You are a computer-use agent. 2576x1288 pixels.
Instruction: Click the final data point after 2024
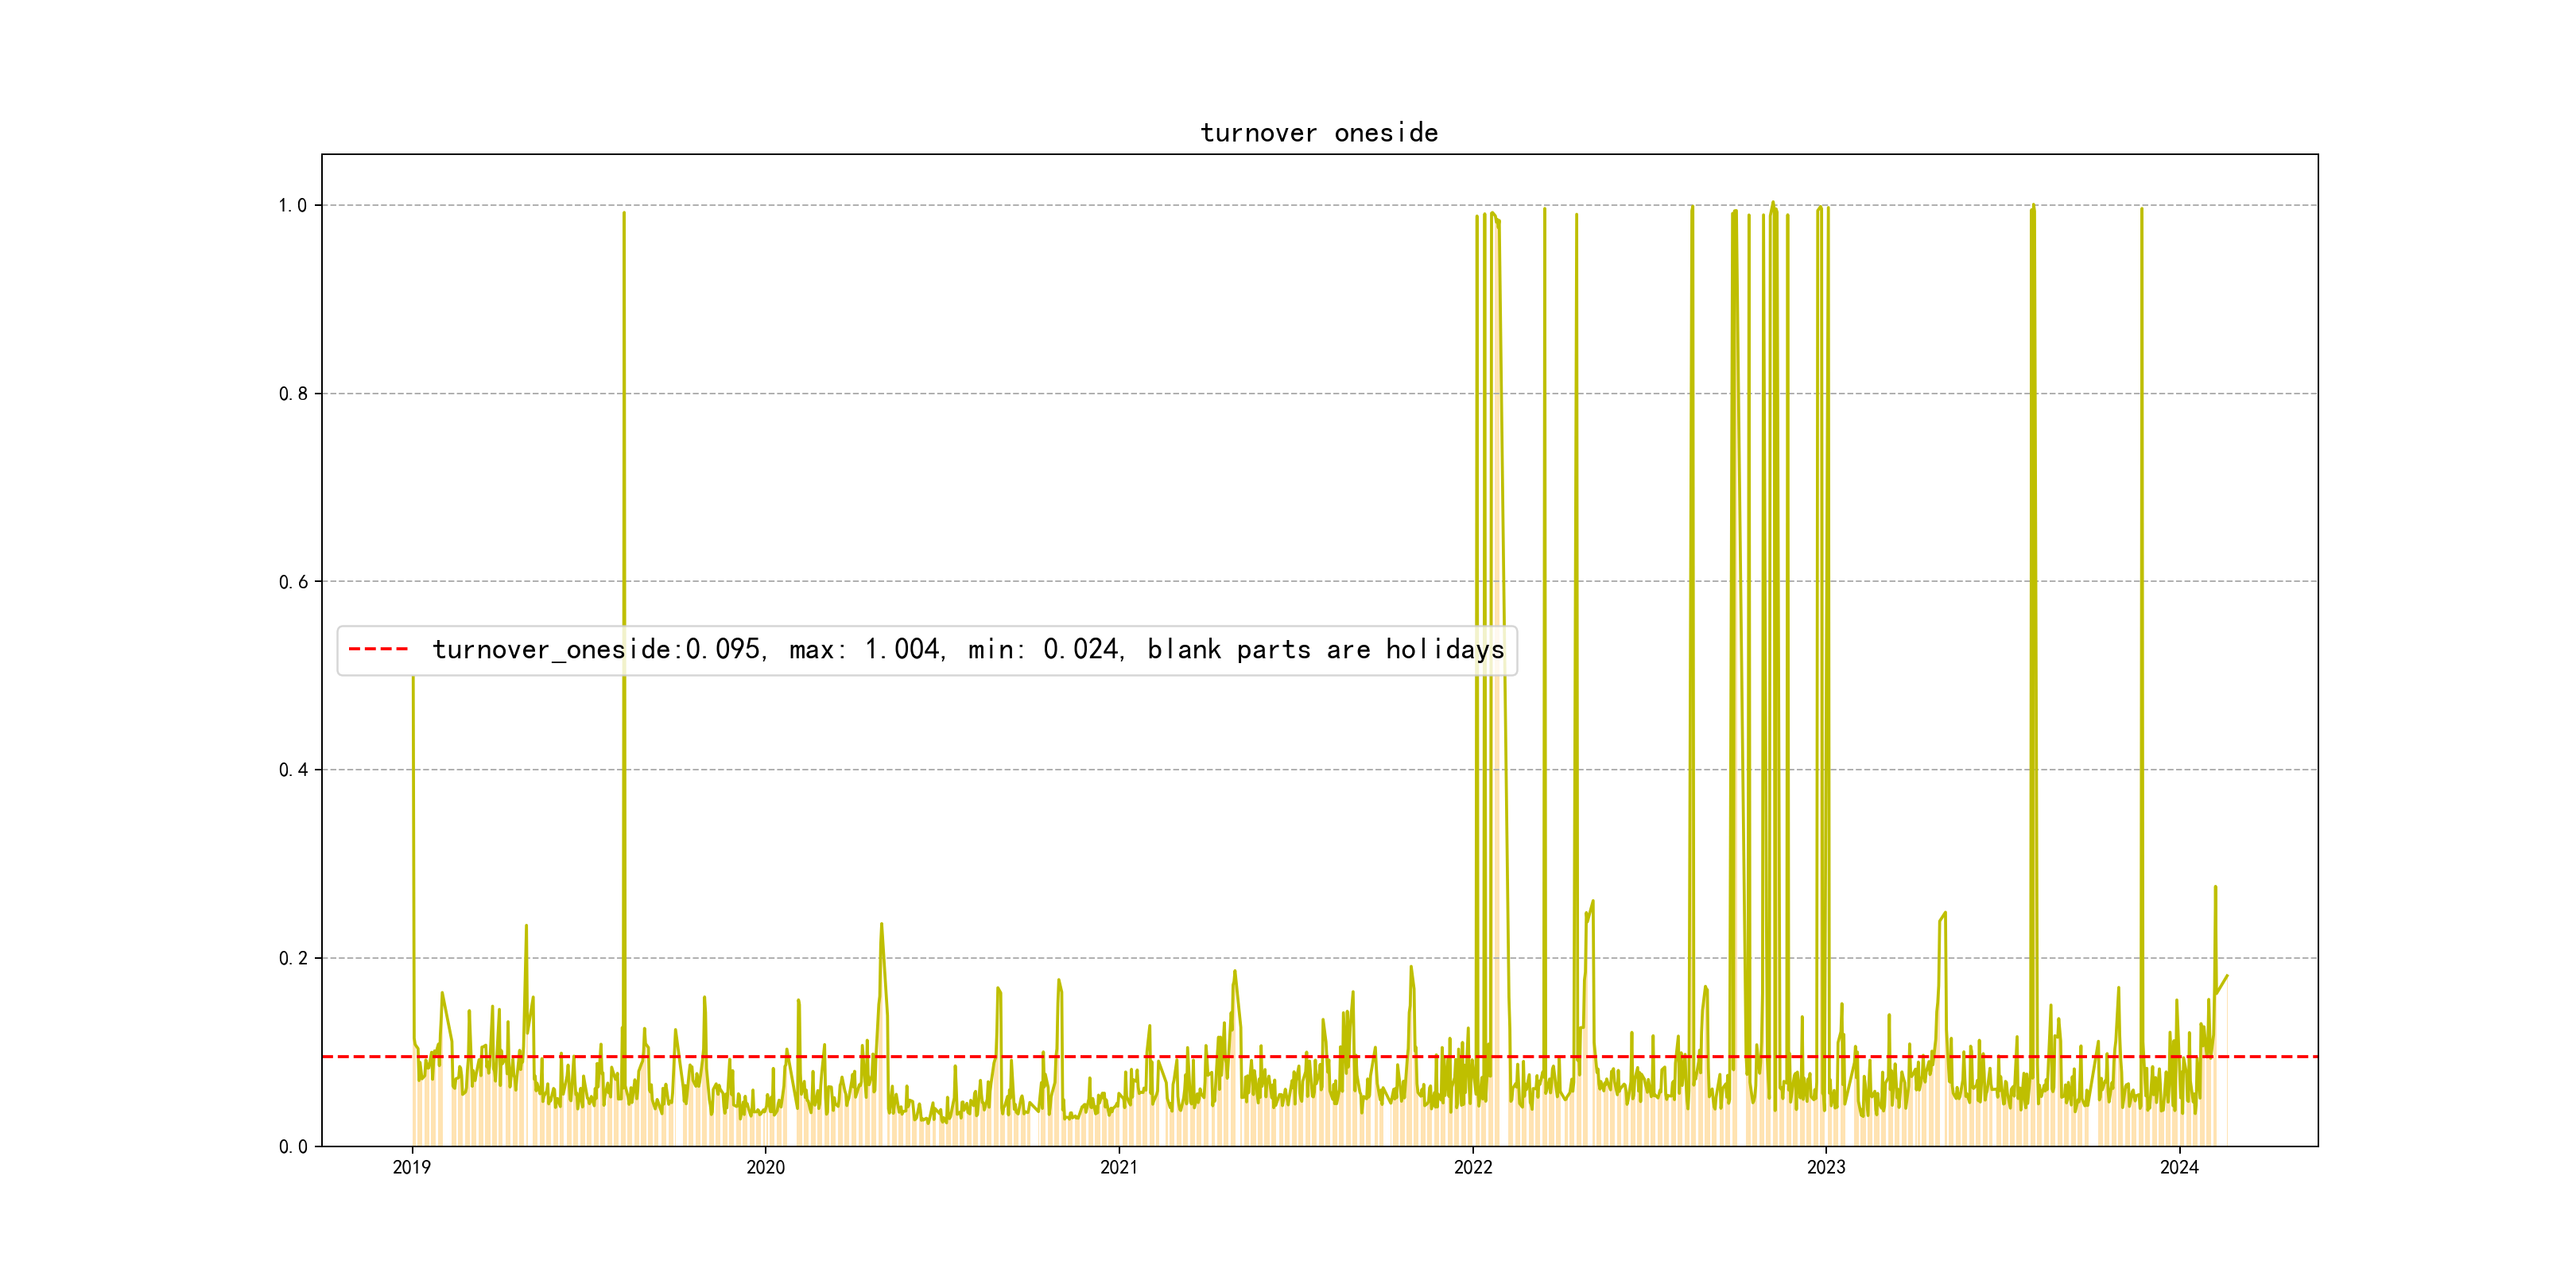pos(2227,976)
